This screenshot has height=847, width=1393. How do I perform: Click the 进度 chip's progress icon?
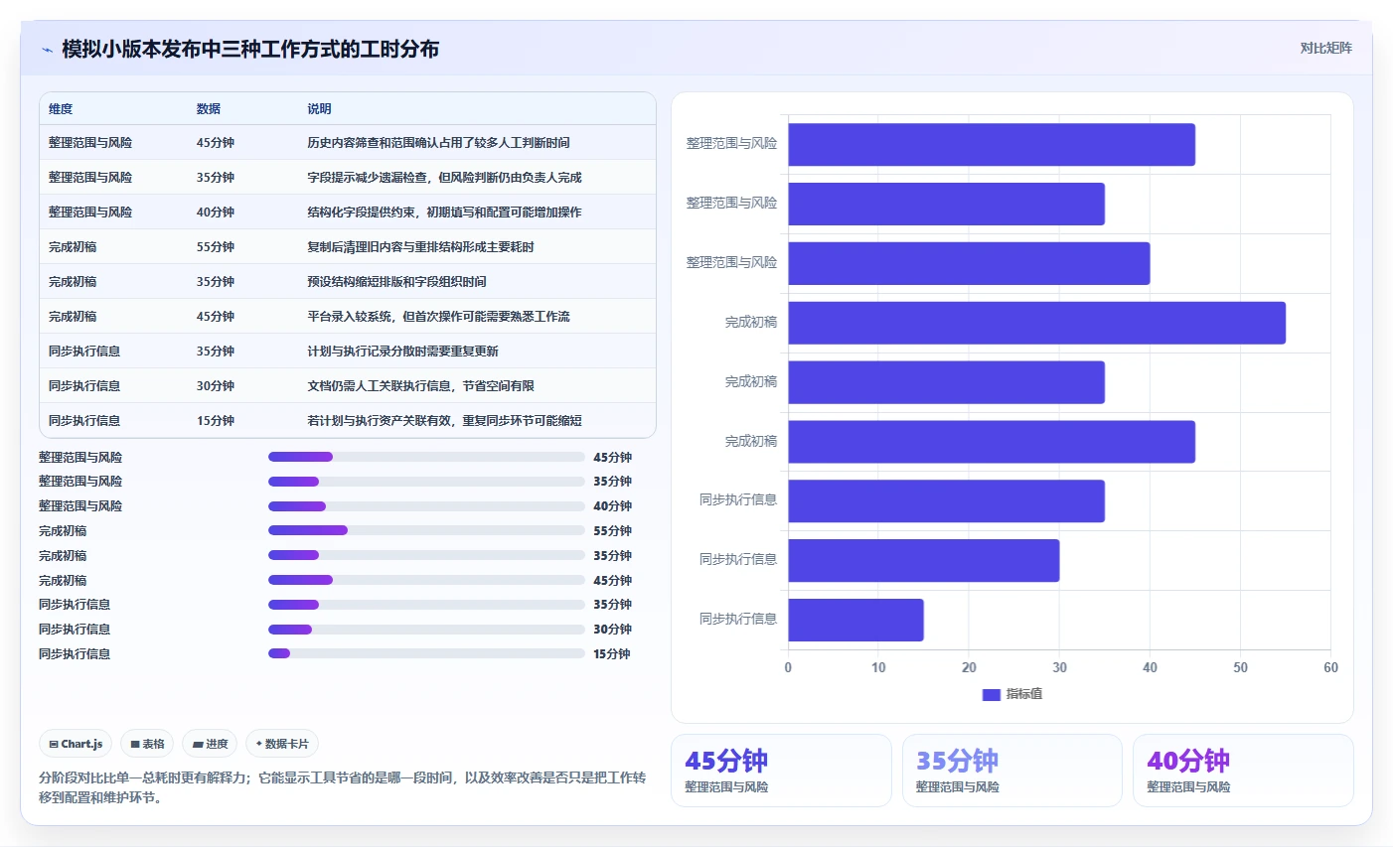198,744
